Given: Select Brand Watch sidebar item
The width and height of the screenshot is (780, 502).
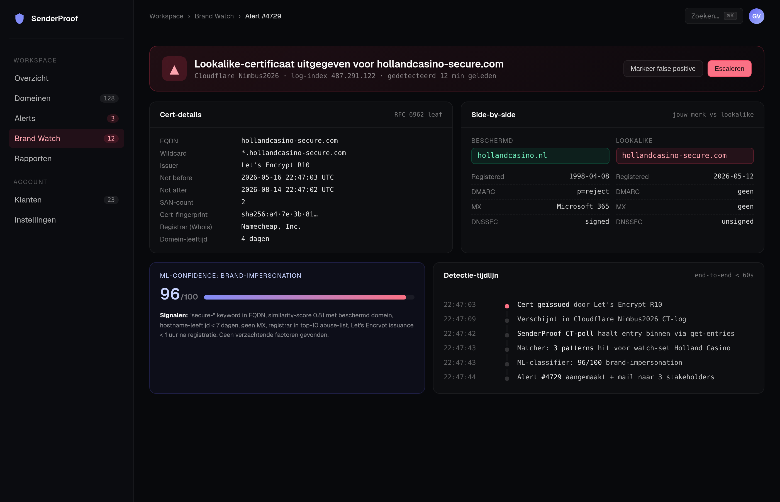Looking at the screenshot, I should 66,138.
